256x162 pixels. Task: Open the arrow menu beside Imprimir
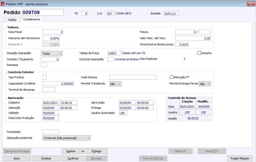point(83,151)
